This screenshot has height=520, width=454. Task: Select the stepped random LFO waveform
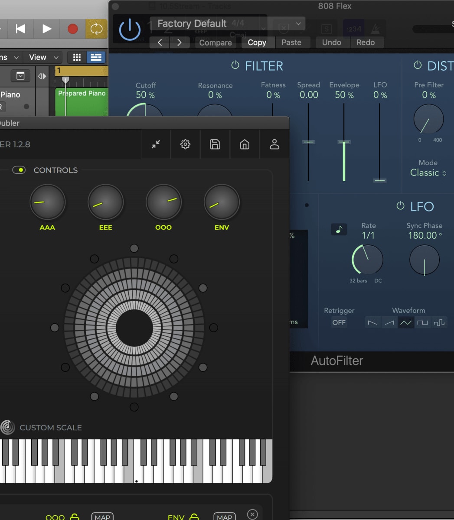pyautogui.click(x=439, y=322)
